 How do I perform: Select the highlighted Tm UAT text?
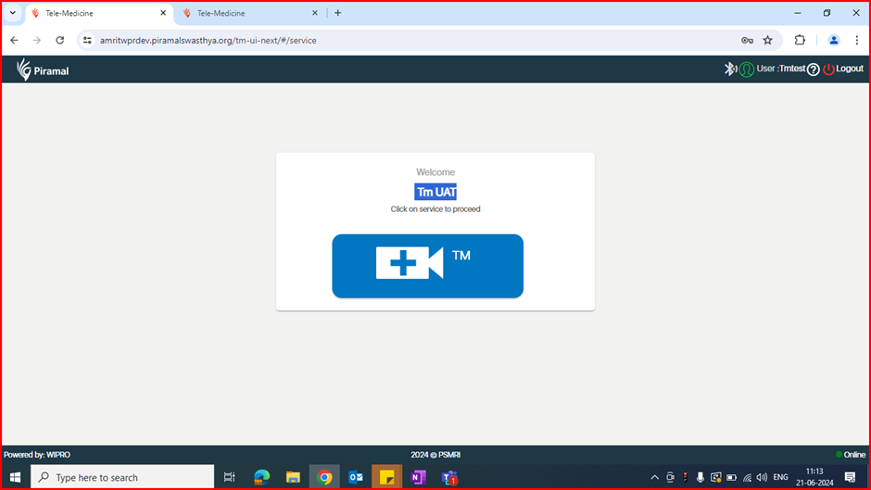coord(435,192)
